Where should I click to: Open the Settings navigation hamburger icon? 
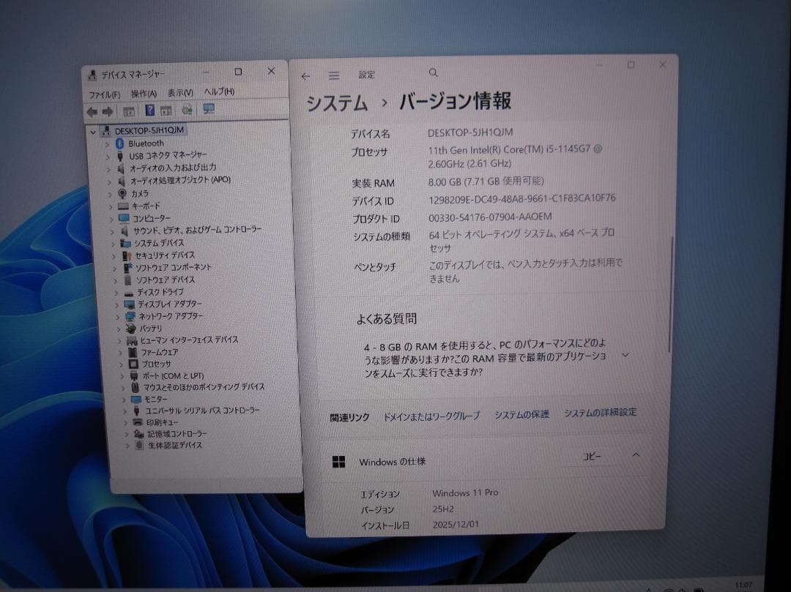click(333, 75)
